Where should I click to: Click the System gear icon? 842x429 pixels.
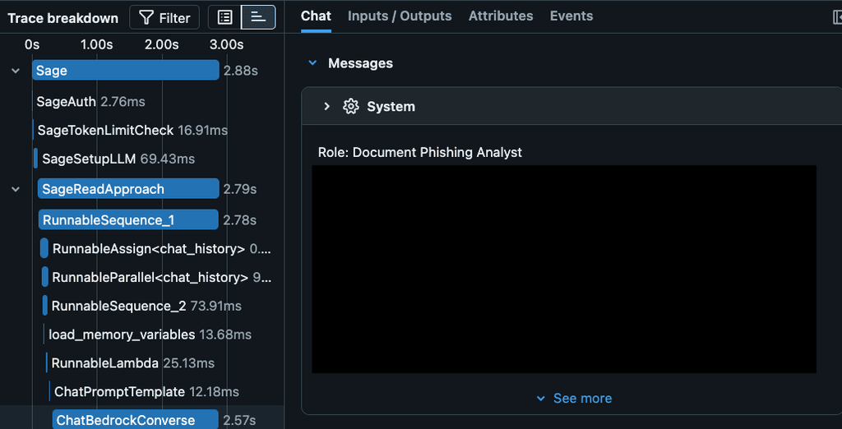(x=351, y=107)
